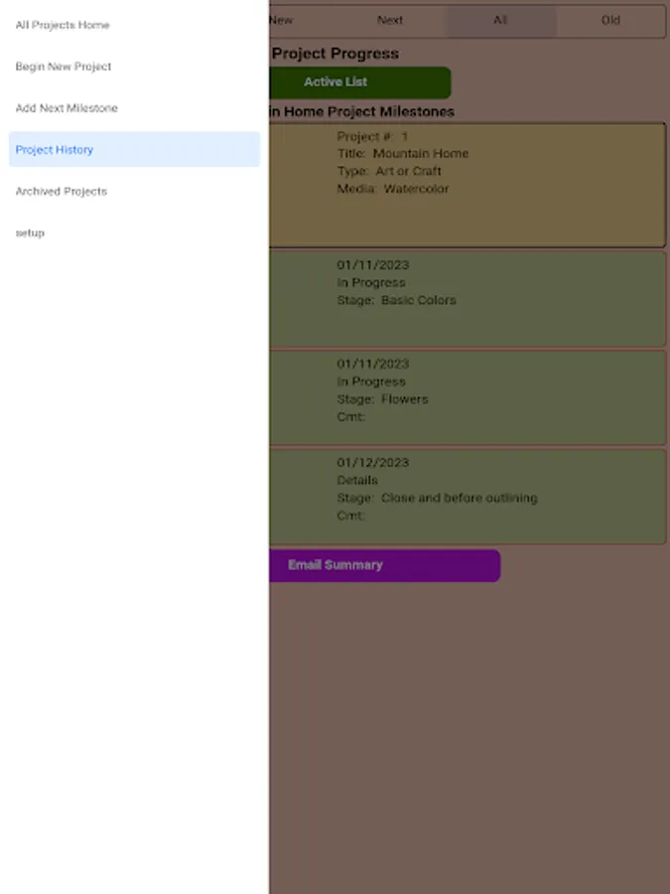This screenshot has width=670, height=894.
Task: Select the Basic Colors milestone card
Action: point(468,299)
